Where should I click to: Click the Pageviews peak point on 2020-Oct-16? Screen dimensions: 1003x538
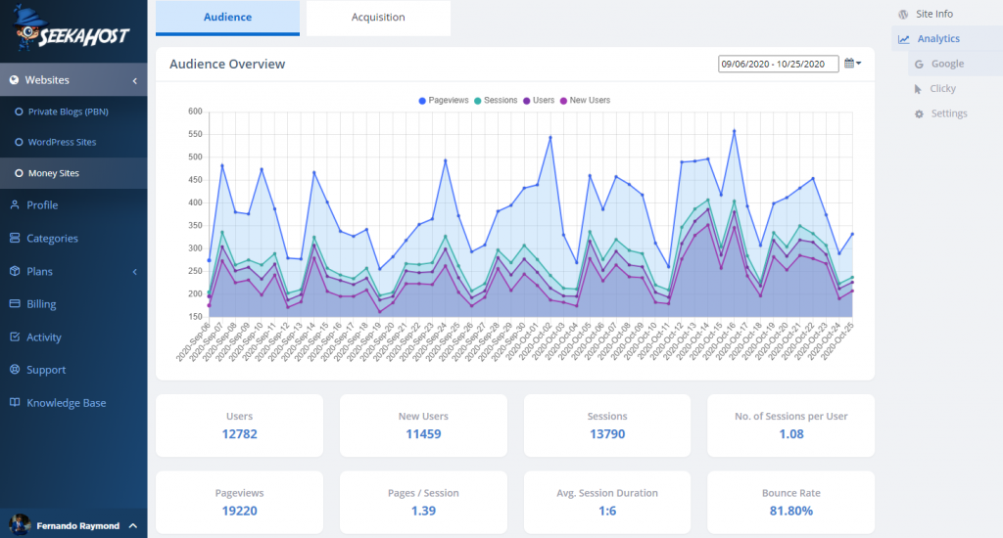pos(735,131)
